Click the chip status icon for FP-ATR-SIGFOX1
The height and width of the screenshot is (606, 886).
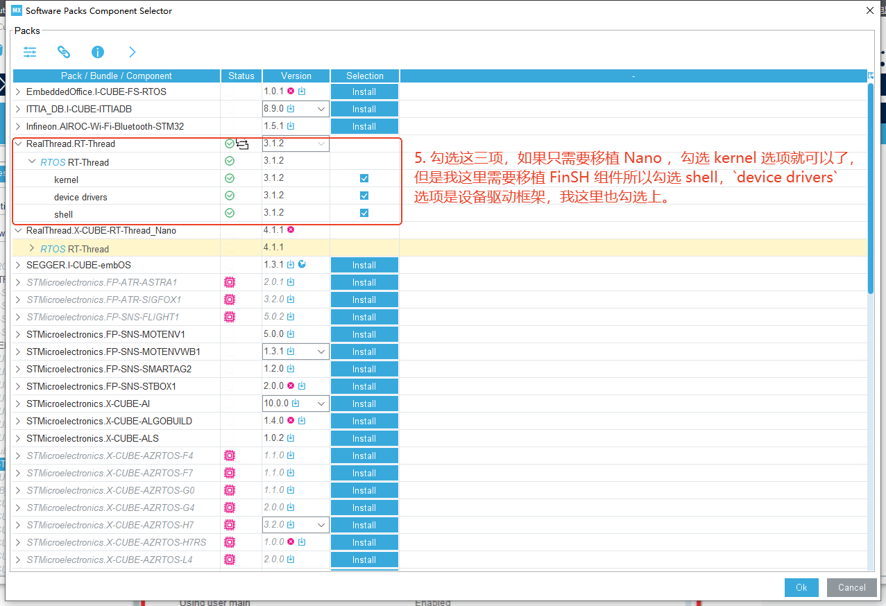(x=230, y=300)
